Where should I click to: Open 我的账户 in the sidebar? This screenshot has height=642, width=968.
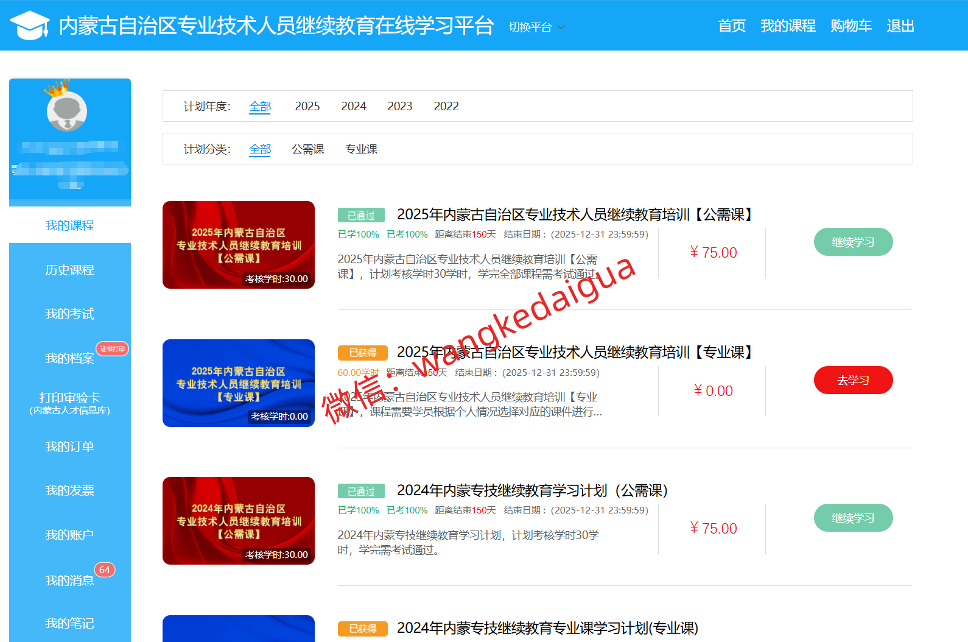[x=70, y=535]
